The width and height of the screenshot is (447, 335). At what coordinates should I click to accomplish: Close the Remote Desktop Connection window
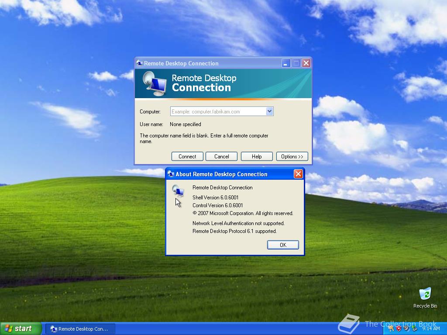[x=306, y=63]
